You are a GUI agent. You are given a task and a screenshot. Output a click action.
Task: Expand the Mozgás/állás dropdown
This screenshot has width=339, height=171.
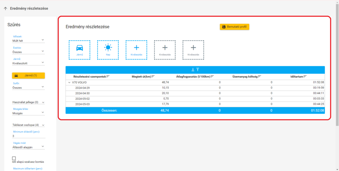(x=28, y=113)
